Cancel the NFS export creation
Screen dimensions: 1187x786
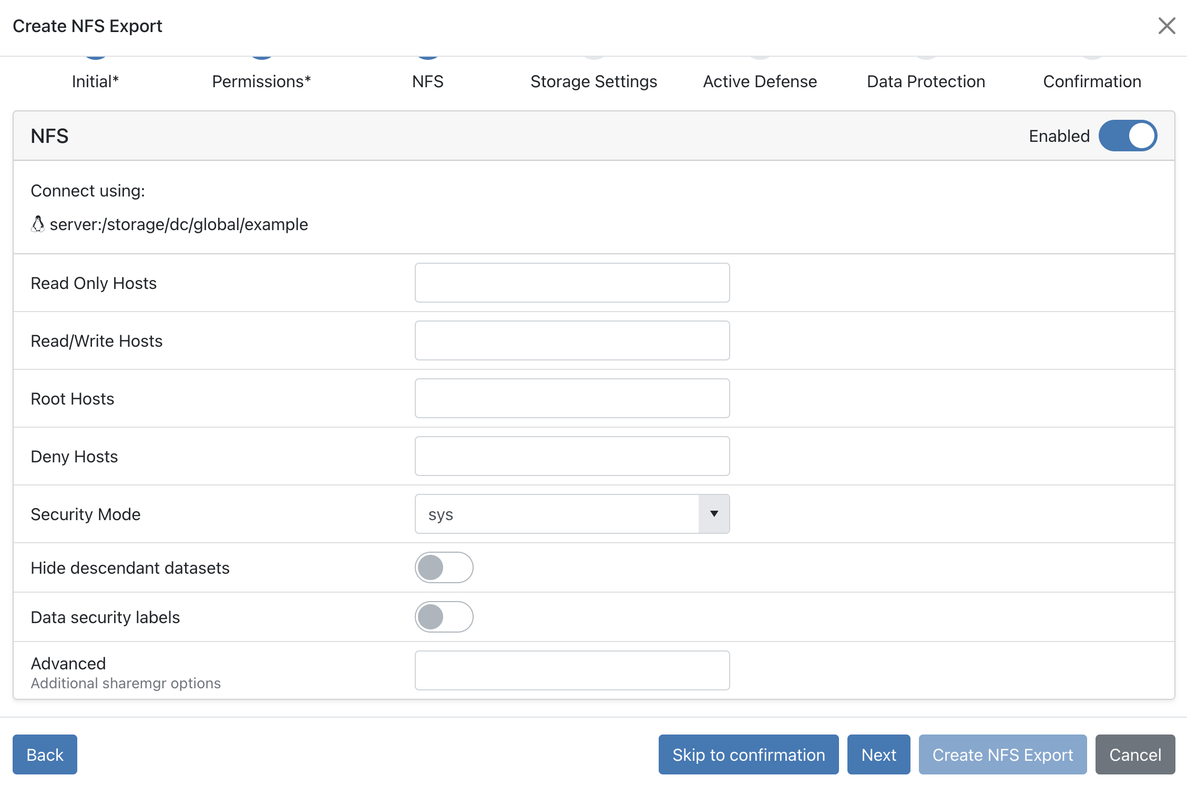click(x=1135, y=754)
